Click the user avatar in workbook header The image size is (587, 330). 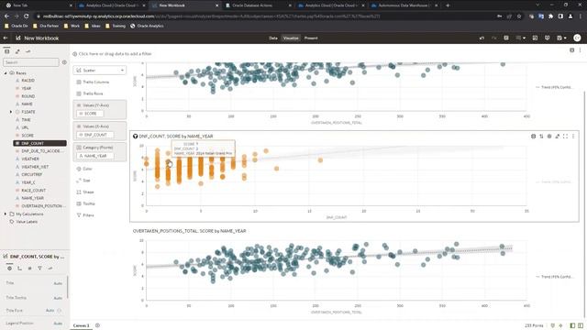pyautogui.click(x=577, y=38)
